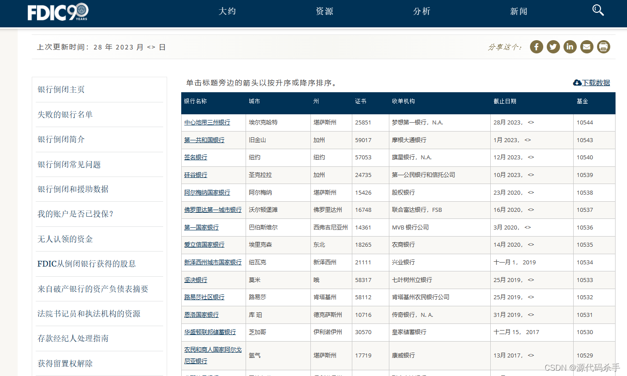Open 银行倒闭和援助数据 sidebar item

[x=73, y=189]
